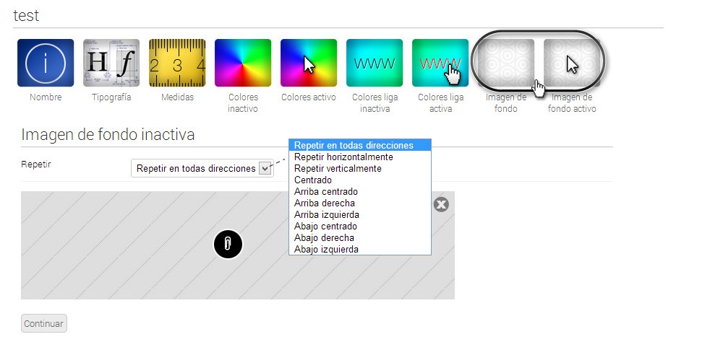Choose Repetir verticalmente option
This screenshot has height=342, width=723.
(338, 168)
